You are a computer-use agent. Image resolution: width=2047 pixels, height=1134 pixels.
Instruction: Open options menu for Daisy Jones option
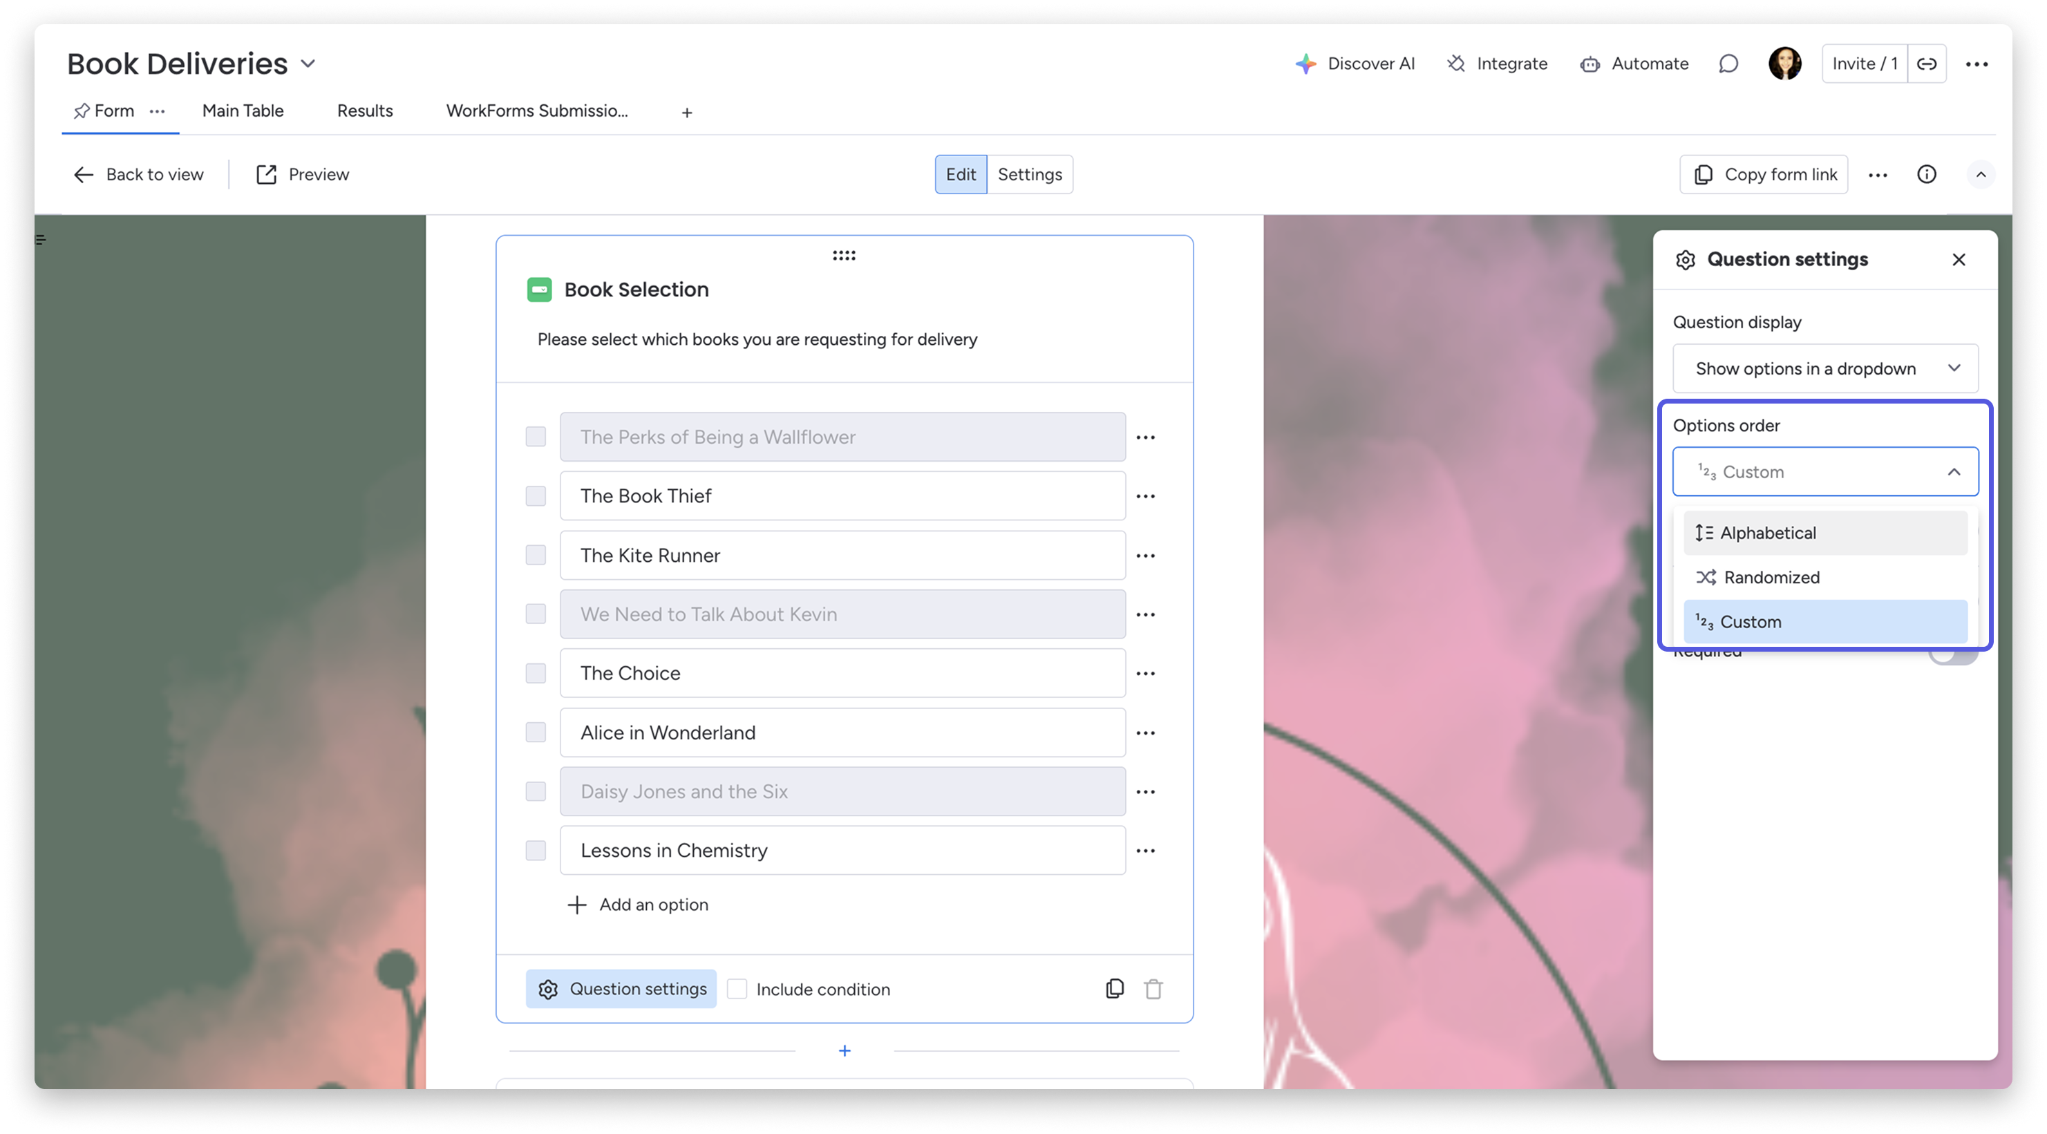click(1145, 791)
